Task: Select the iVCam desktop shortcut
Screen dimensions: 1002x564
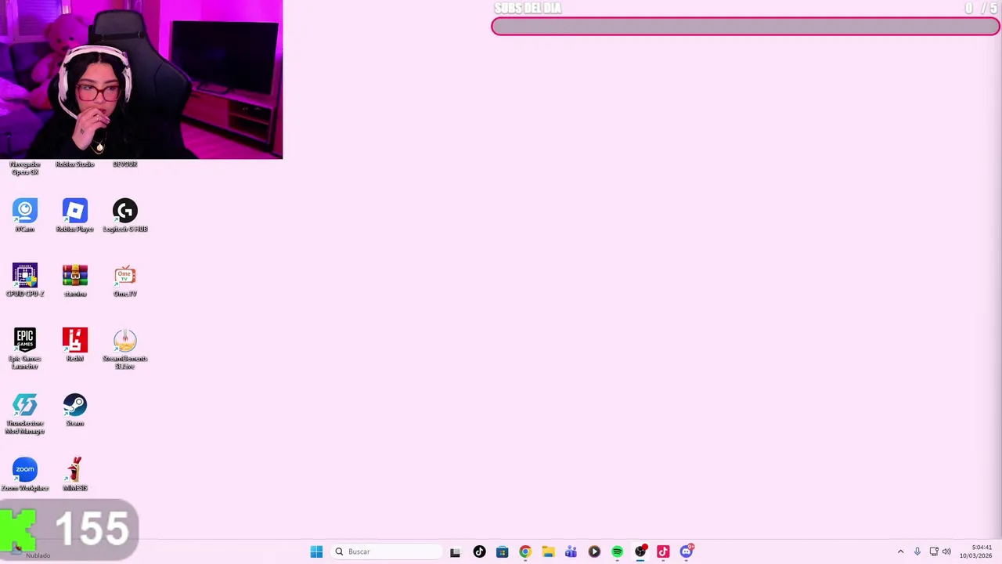Action: coord(25,215)
